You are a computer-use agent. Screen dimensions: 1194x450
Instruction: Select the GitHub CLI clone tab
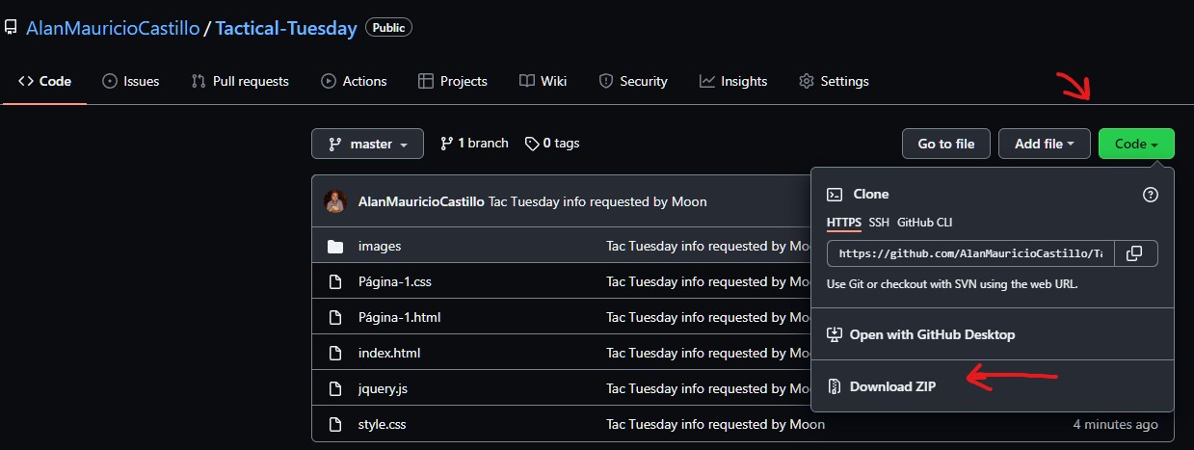(924, 223)
